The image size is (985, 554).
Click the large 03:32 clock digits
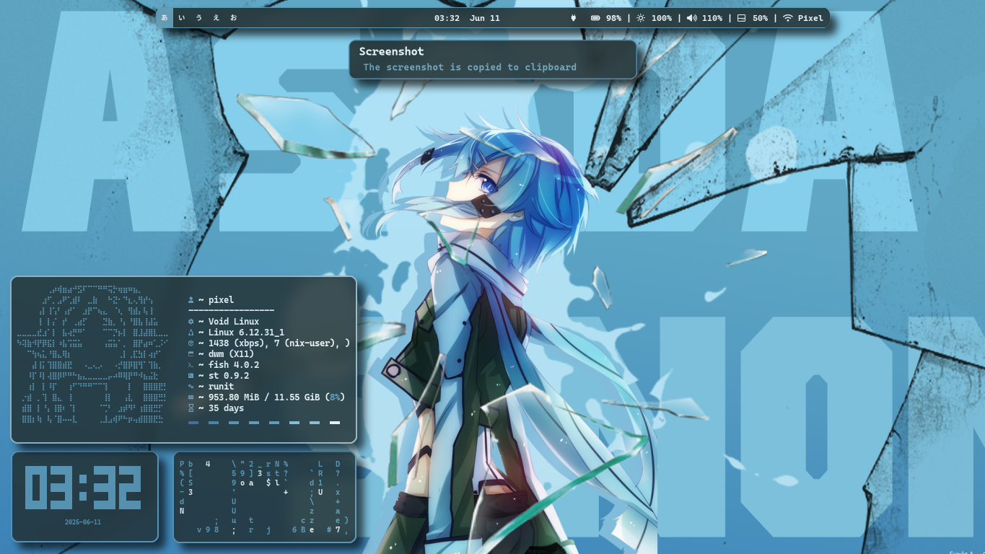click(x=84, y=488)
